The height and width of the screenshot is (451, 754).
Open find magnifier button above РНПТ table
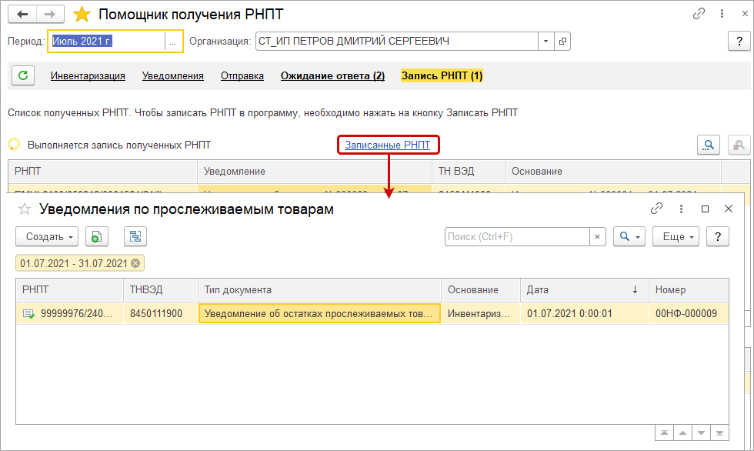(x=709, y=145)
